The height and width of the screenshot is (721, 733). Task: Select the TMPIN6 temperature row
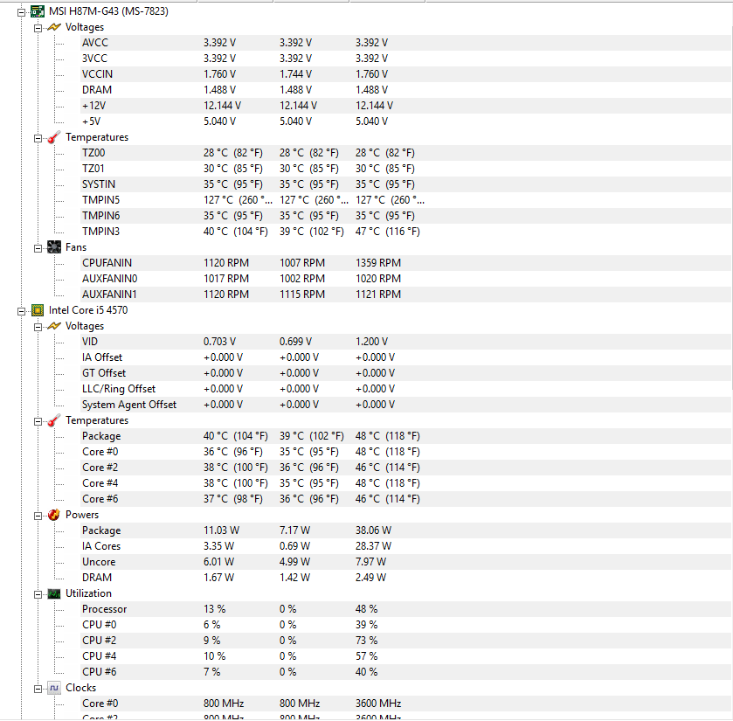(405, 216)
